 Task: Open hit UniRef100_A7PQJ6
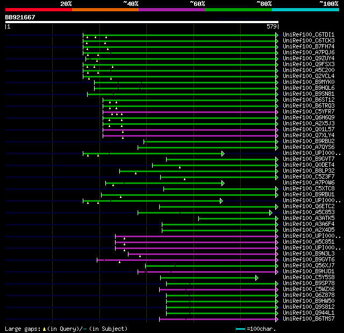click(309, 53)
